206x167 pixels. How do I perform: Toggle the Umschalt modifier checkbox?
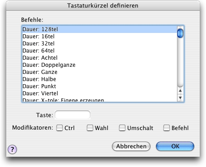click(122, 128)
